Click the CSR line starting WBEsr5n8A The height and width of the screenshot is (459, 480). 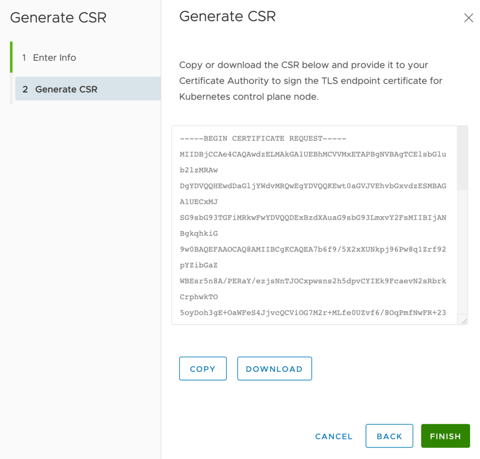coord(313,281)
